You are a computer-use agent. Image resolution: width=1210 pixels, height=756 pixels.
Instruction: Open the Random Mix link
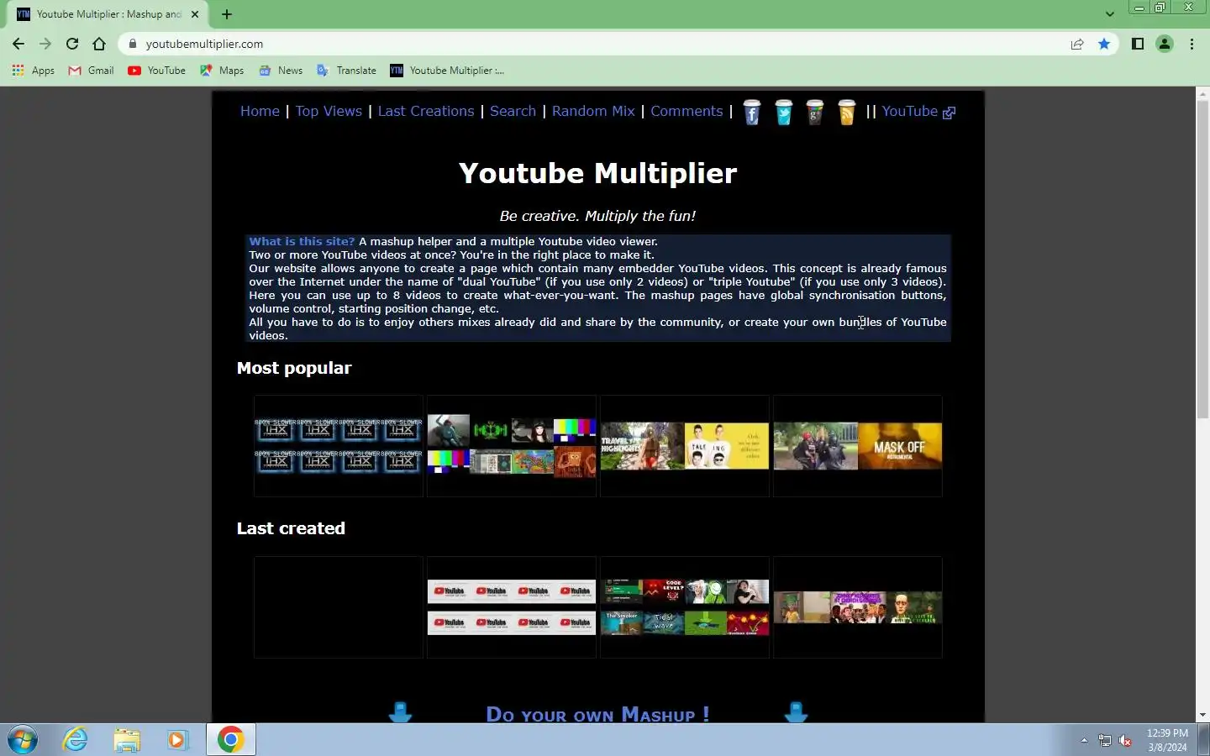(593, 112)
